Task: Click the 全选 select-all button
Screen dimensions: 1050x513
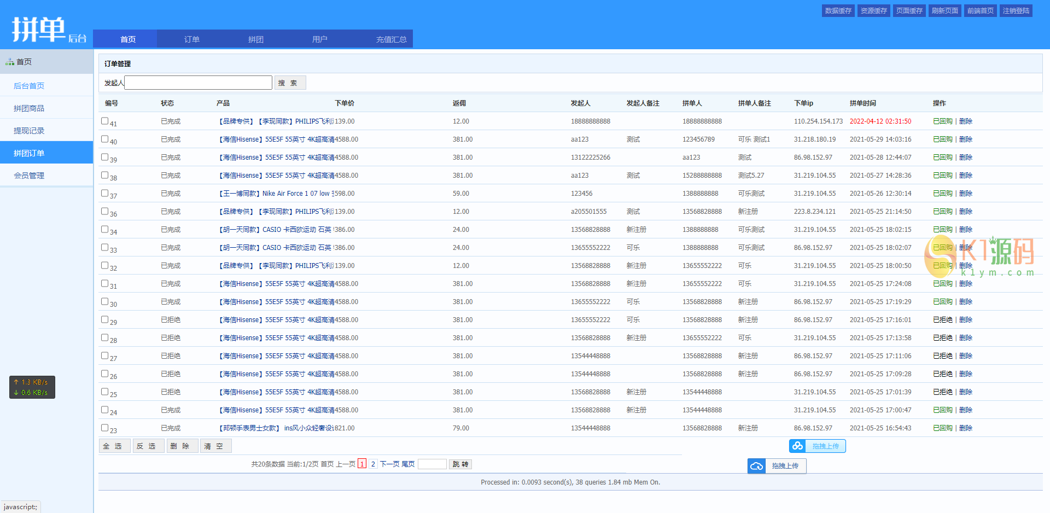Action: 114,446
